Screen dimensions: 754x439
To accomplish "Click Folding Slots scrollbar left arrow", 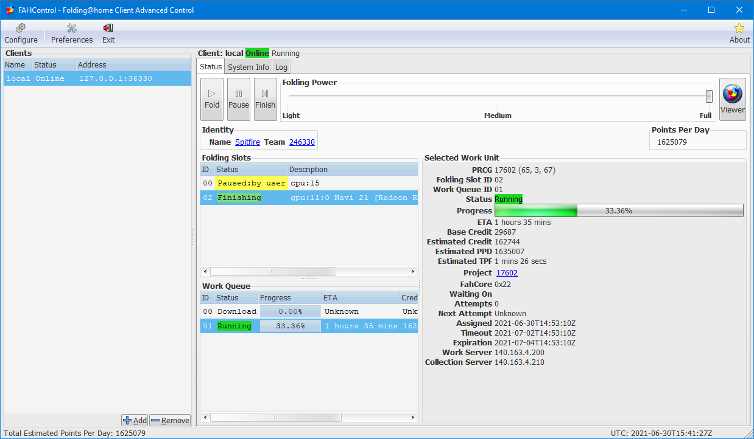I will tap(205, 272).
